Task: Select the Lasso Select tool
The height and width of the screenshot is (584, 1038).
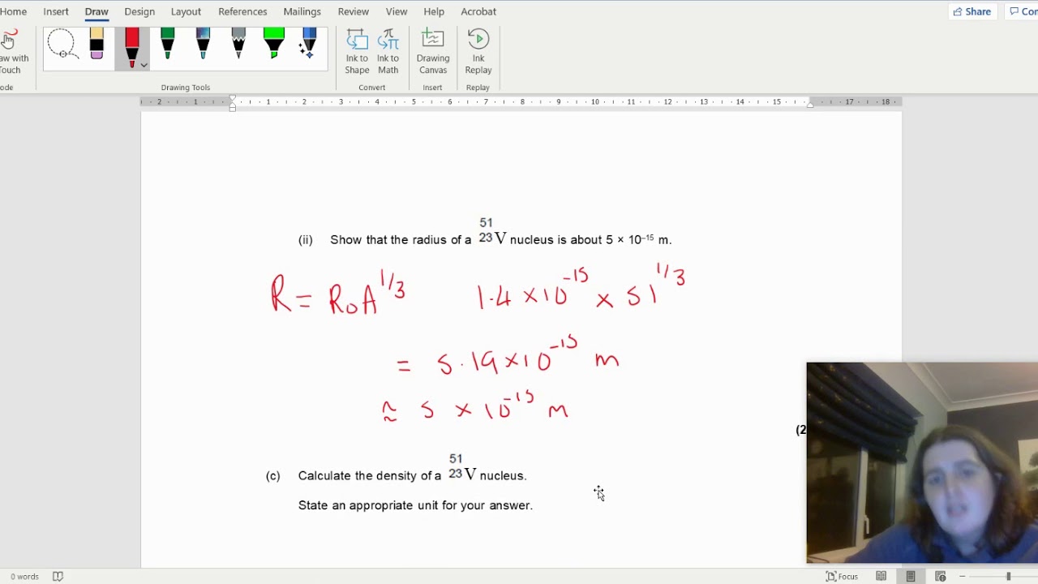Action: (x=62, y=45)
